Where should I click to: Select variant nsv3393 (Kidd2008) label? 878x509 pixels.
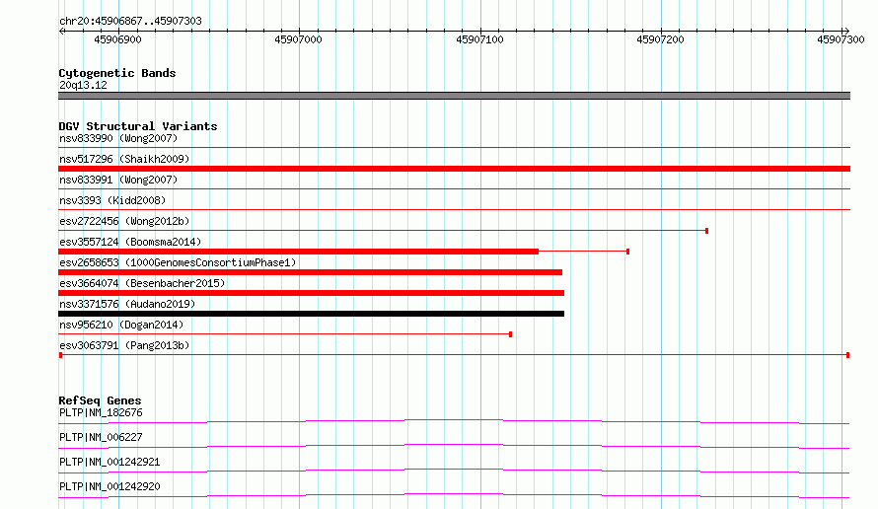pos(112,200)
